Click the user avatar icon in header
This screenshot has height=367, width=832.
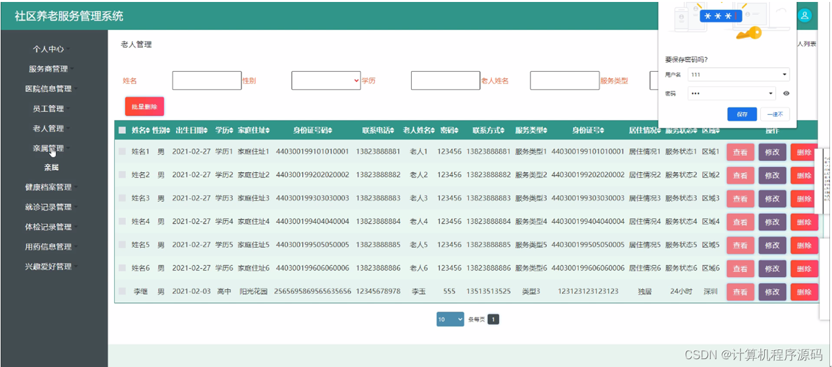click(805, 16)
